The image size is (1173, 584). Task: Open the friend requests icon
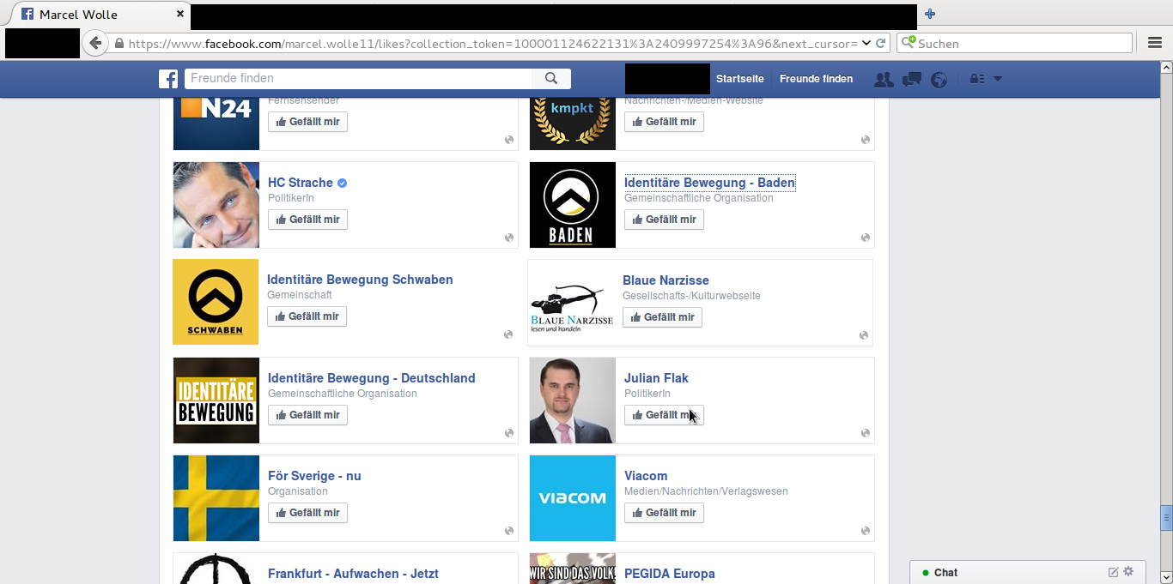(883, 80)
